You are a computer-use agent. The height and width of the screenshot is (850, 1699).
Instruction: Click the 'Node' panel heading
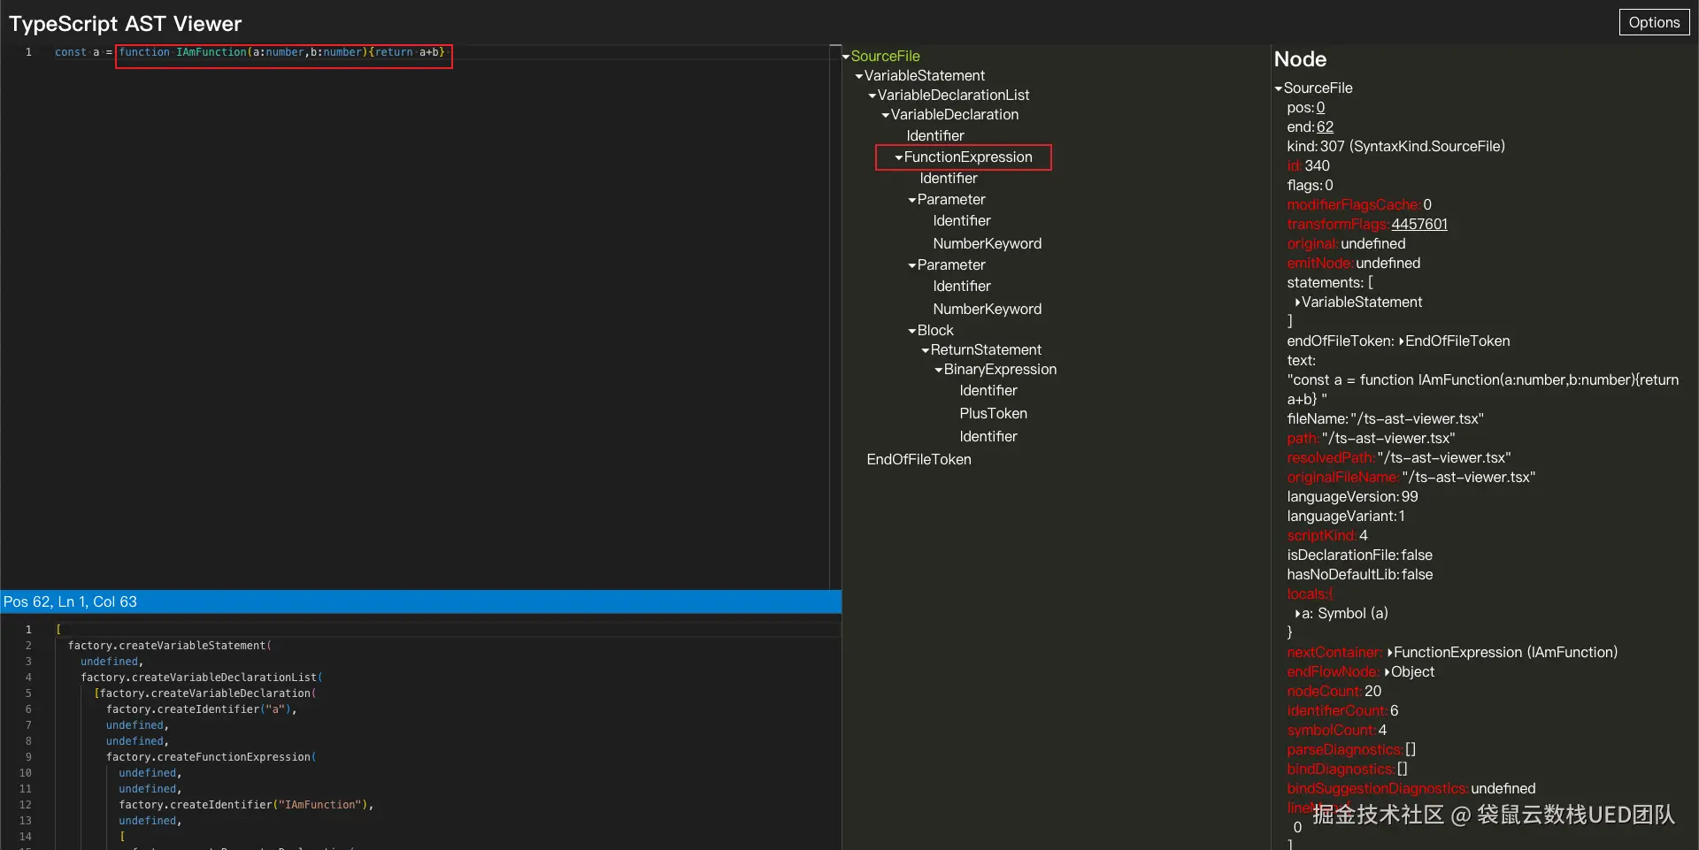click(1300, 59)
